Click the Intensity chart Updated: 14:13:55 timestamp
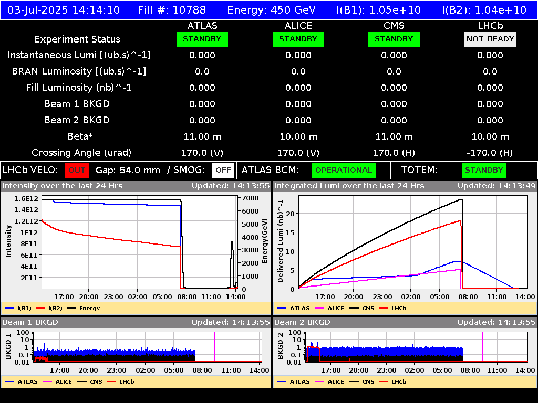 coord(231,186)
